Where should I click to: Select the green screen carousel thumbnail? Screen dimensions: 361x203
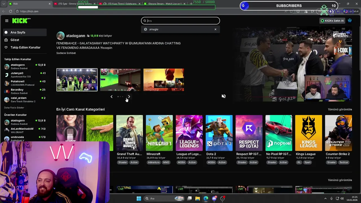[x=120, y=80]
